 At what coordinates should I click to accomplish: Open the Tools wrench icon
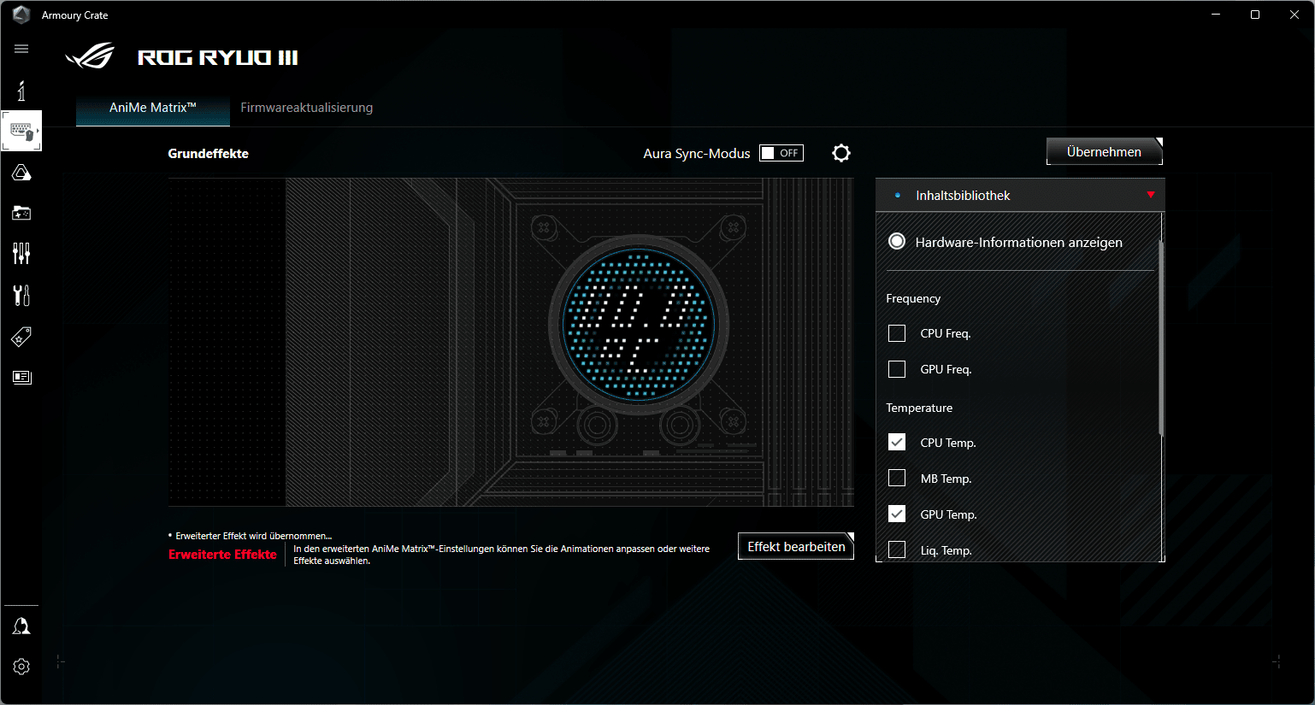point(21,295)
